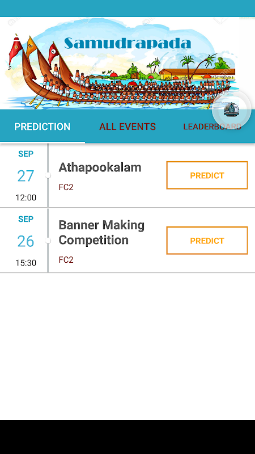Click the SEP 26 date number
Image resolution: width=255 pixels, height=454 pixels.
tap(25, 241)
